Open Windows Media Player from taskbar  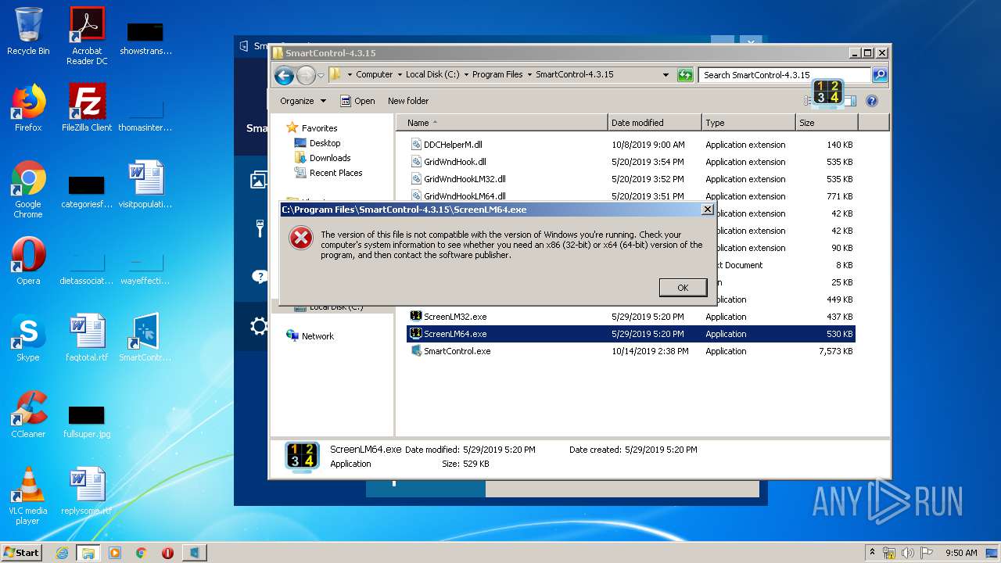click(115, 553)
